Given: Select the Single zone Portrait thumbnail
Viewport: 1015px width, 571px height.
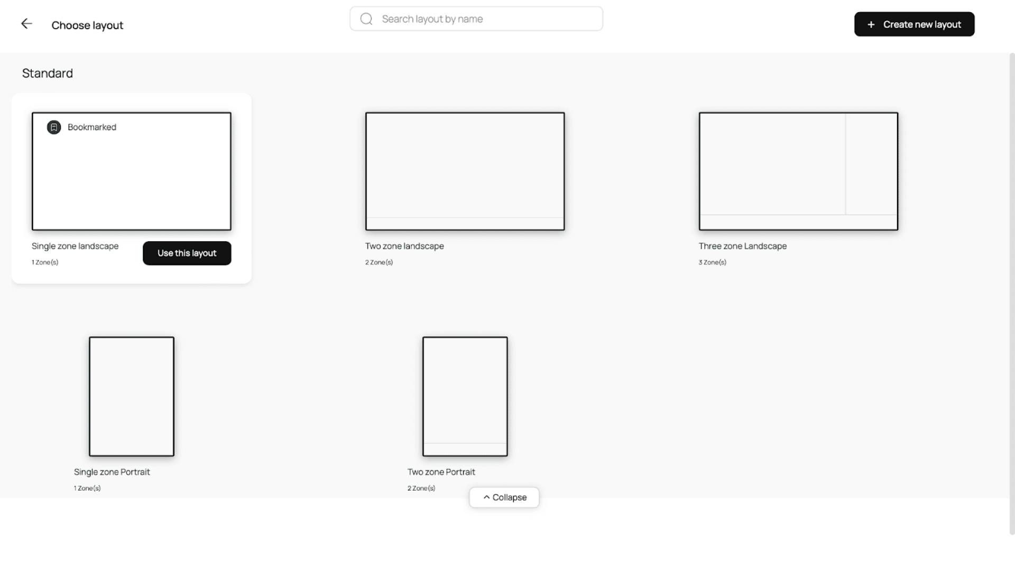Looking at the screenshot, I should (131, 397).
